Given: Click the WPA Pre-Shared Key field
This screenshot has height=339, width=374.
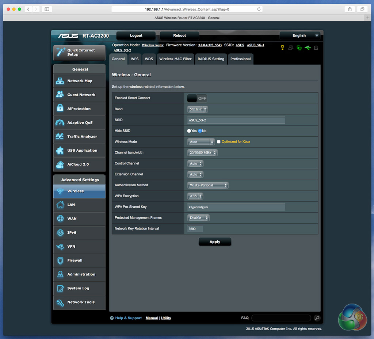Looking at the screenshot, I should 236,207.
